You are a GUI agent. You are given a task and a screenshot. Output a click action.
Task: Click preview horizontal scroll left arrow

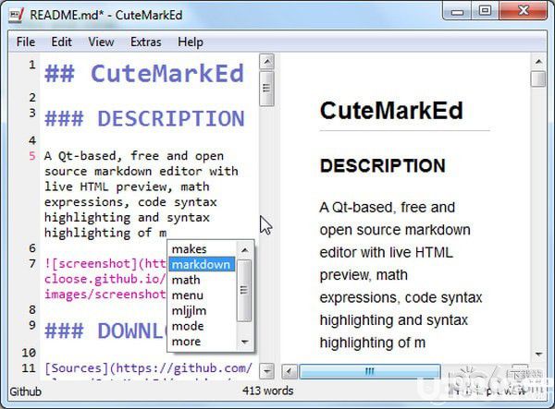click(x=290, y=371)
